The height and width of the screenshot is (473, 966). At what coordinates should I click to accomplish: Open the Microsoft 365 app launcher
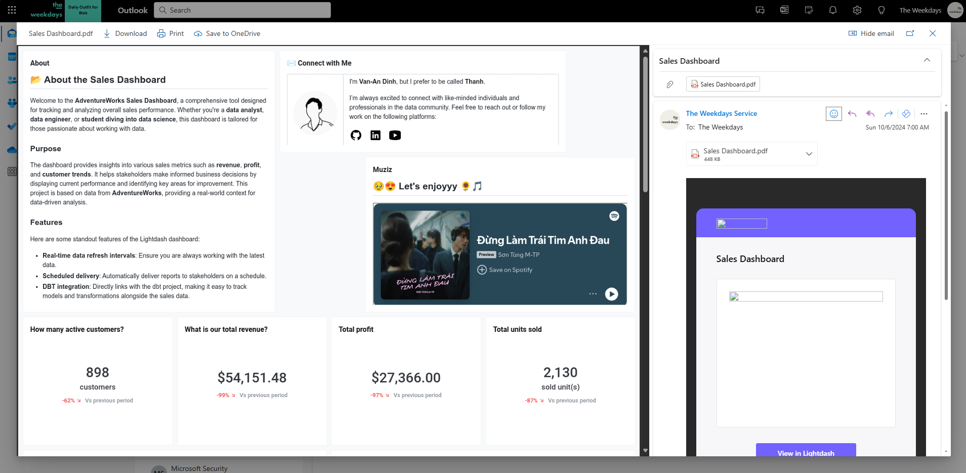click(x=12, y=10)
